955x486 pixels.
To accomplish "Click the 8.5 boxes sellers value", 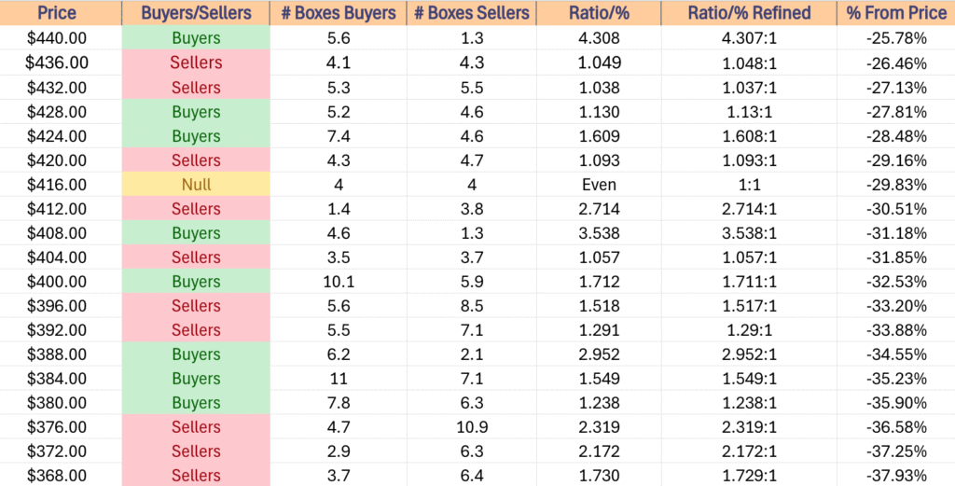I will point(471,306).
